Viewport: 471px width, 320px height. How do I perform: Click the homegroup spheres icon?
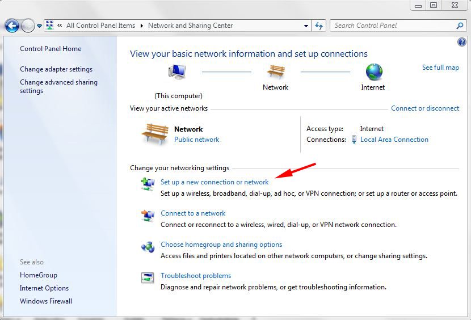(x=148, y=247)
